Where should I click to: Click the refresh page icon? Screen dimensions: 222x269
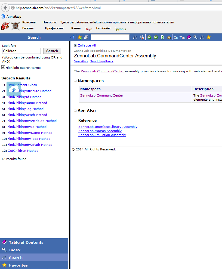coord(162,37)
